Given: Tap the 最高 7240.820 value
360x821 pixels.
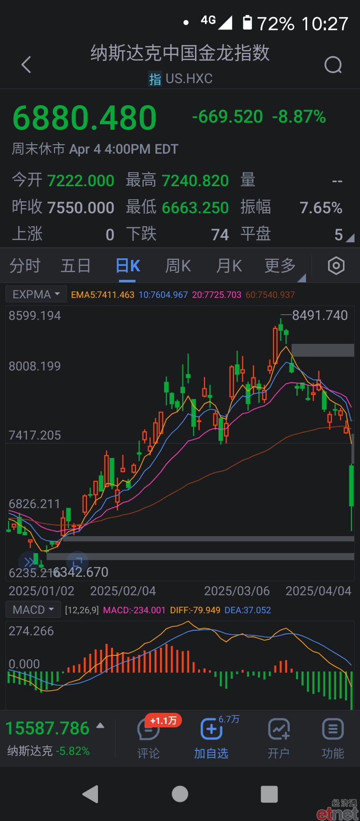Looking at the screenshot, I should point(195,181).
